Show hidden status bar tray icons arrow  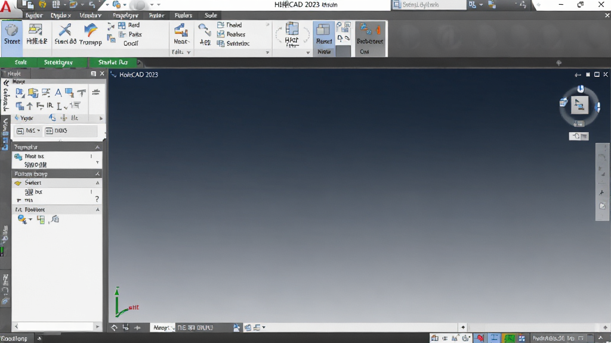600,338
